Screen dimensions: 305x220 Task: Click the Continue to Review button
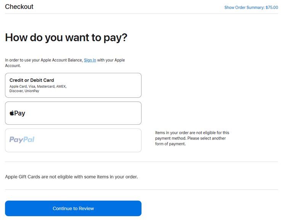[x=73, y=208]
